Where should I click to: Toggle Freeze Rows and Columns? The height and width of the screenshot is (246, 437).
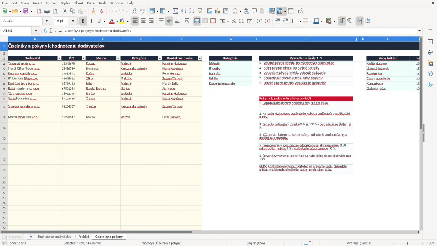coord(280,11)
